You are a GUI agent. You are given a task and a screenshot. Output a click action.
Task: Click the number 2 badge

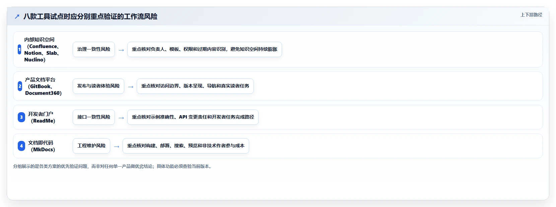click(20, 86)
